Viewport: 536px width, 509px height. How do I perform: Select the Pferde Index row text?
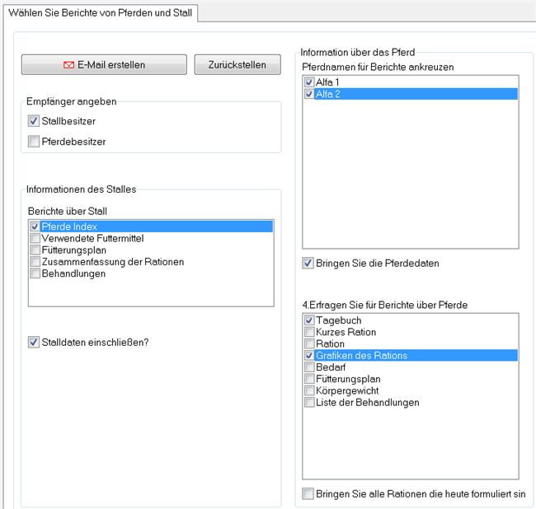point(69,226)
